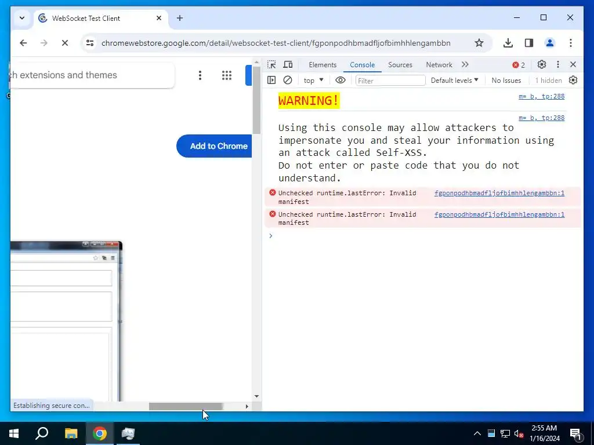Stop loading the page with X button
The image size is (594, 445).
[x=65, y=43]
